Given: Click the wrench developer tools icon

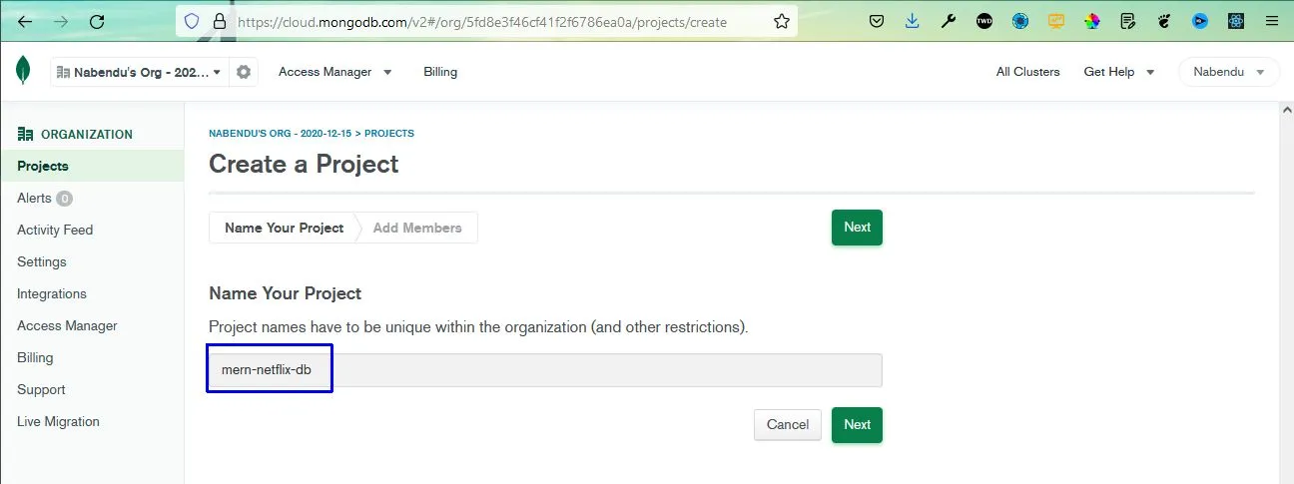Looking at the screenshot, I should tap(949, 21).
